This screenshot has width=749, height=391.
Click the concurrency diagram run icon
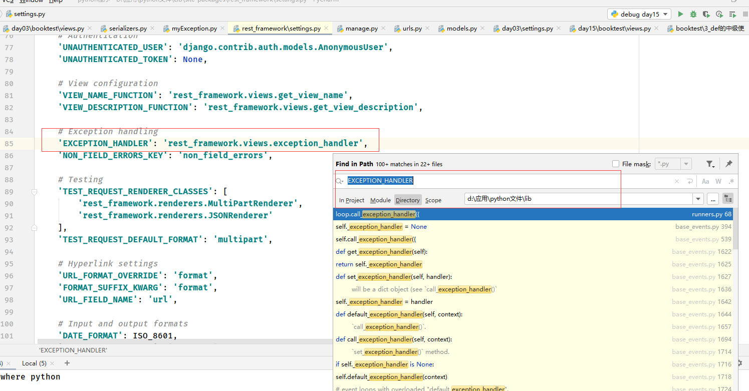tap(733, 14)
